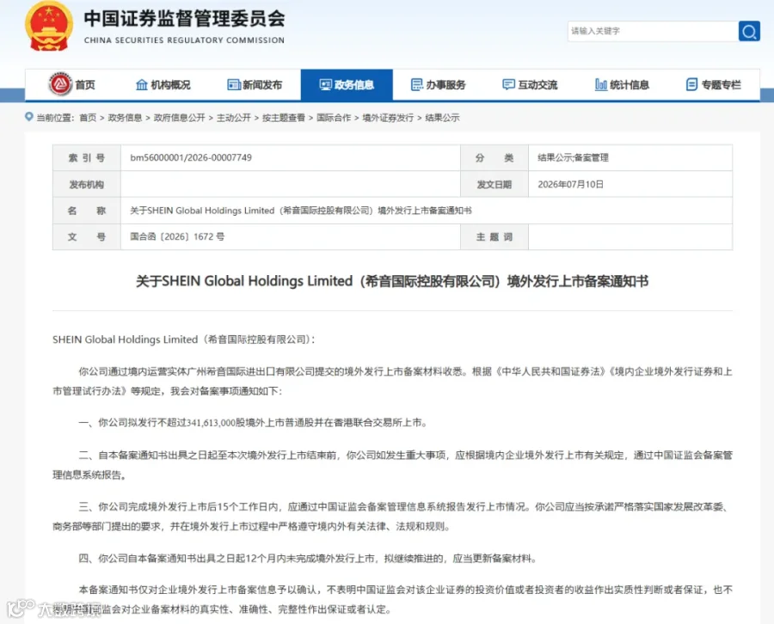Viewport: 774px width, 624px height.
Task: Click the search magnifier button
Action: click(x=749, y=32)
